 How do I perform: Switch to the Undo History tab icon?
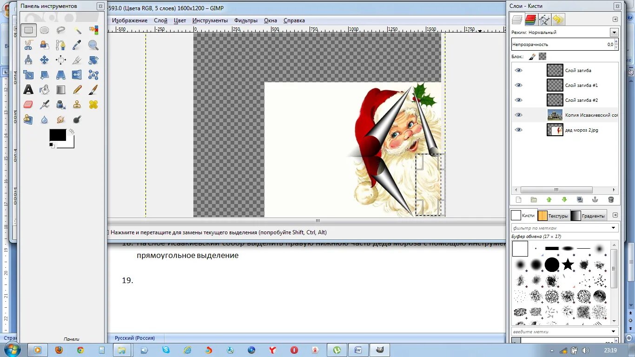558,20
